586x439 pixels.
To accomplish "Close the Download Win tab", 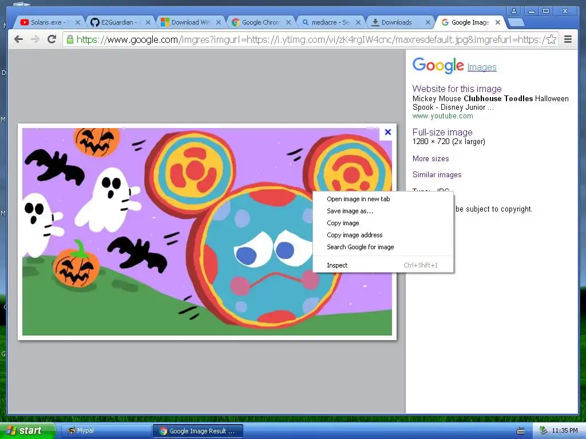I will 219,22.
